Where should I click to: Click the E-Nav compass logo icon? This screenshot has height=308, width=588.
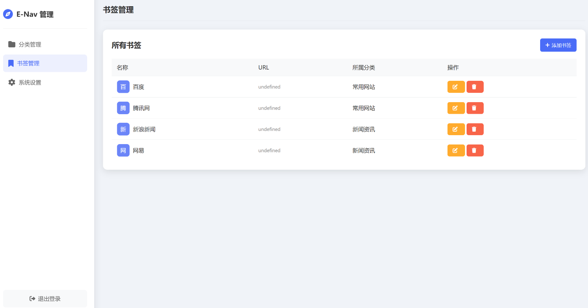[x=8, y=14]
